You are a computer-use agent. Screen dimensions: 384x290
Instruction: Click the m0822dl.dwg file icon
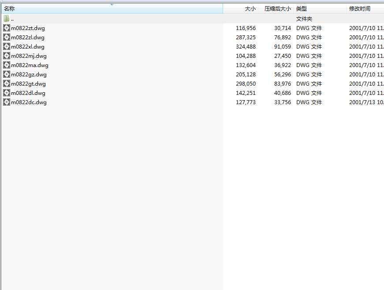pyautogui.click(x=7, y=93)
